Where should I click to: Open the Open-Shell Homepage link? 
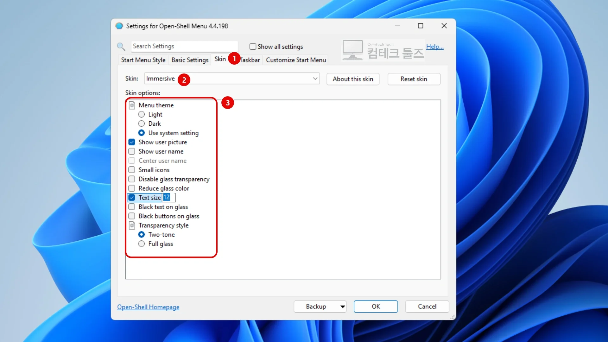coord(148,307)
